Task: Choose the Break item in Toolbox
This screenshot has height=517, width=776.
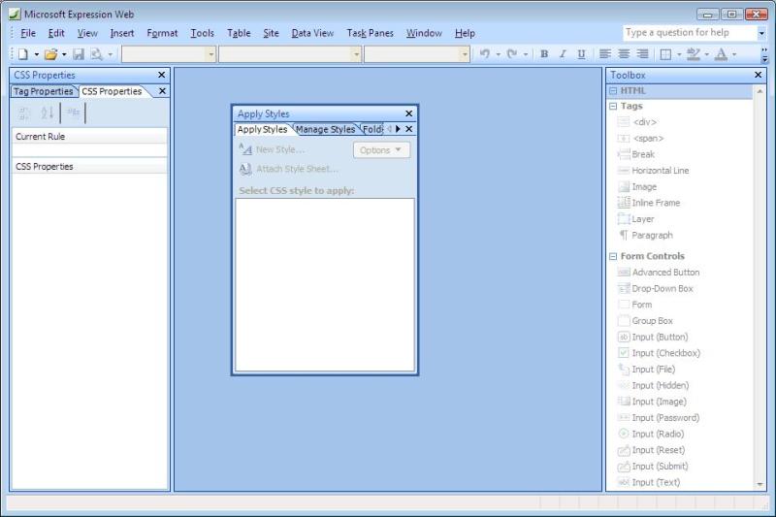Action: [643, 154]
